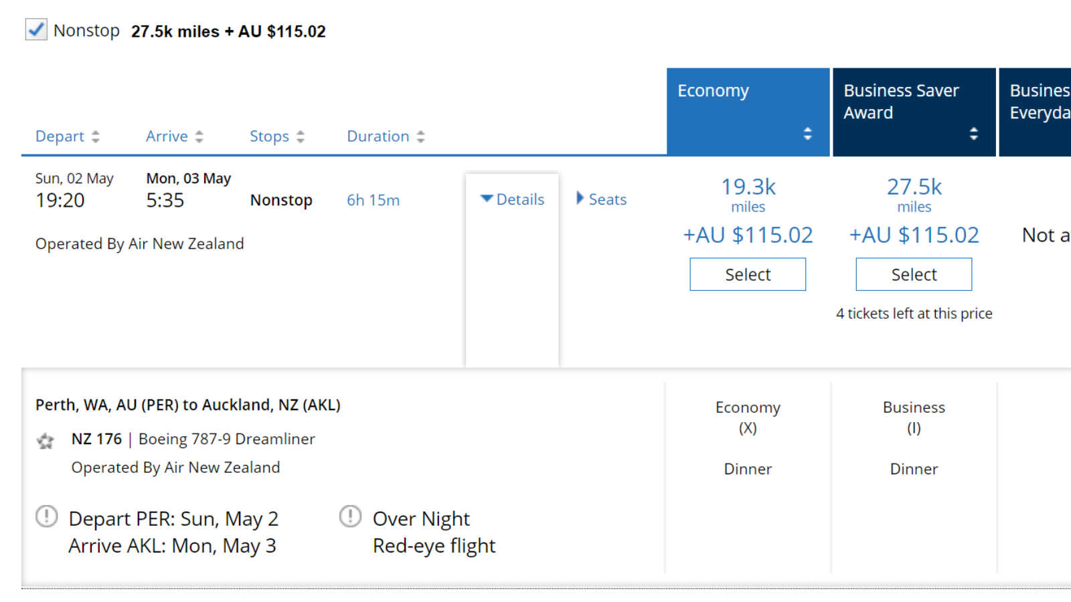Click the Air New Zealand star logo

pyautogui.click(x=46, y=441)
